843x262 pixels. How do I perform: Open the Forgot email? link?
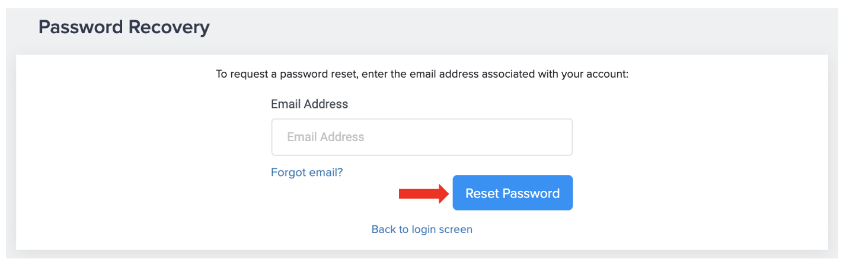[306, 172]
